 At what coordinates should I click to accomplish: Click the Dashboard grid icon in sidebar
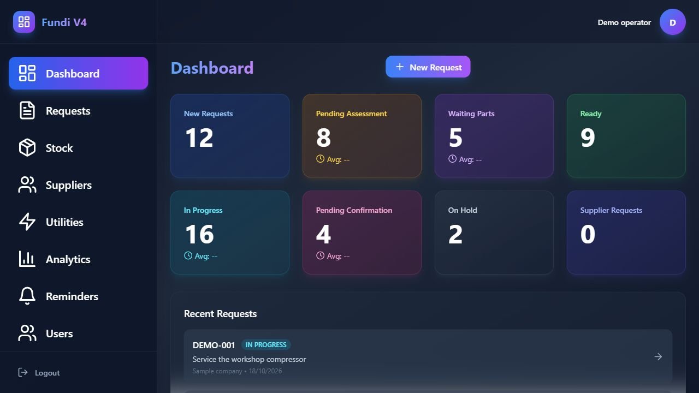coord(27,73)
